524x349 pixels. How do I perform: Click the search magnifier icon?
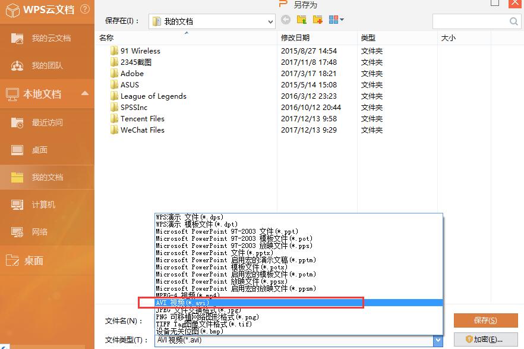coord(514,21)
